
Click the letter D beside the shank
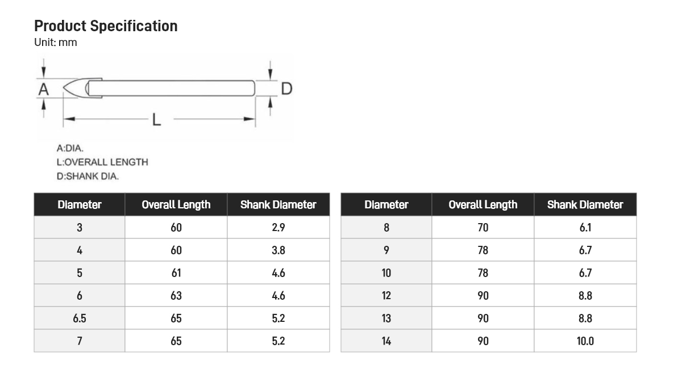coord(286,89)
